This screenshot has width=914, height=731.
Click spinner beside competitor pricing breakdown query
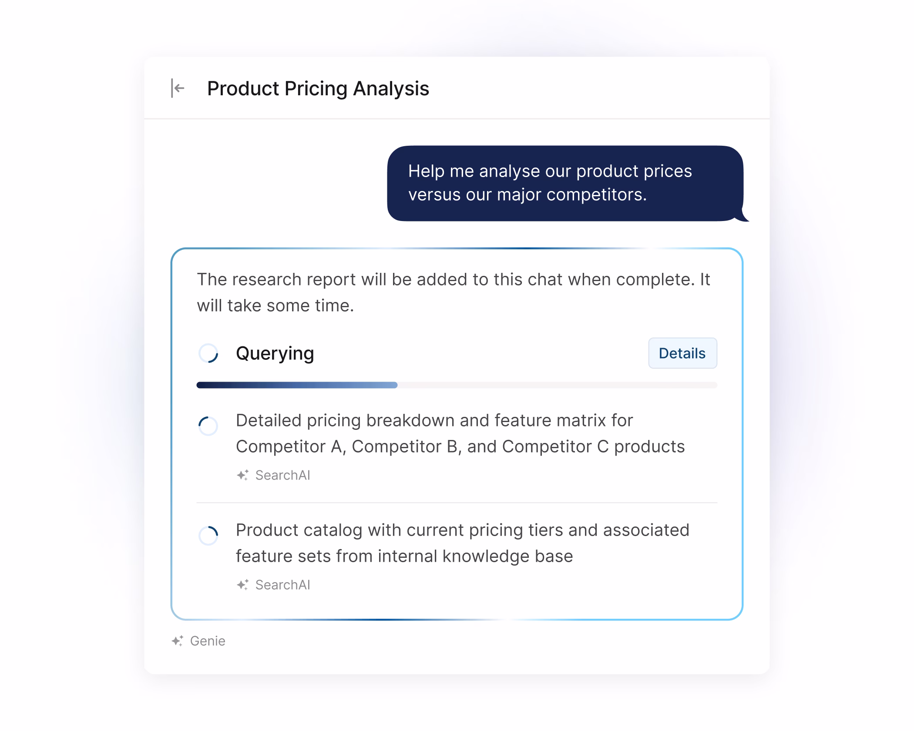[x=208, y=426]
